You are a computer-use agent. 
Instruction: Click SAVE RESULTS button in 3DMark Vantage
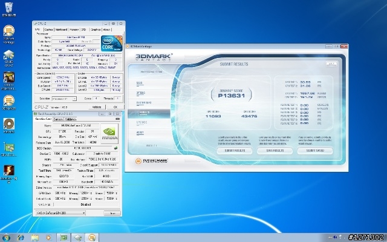coord(275,151)
